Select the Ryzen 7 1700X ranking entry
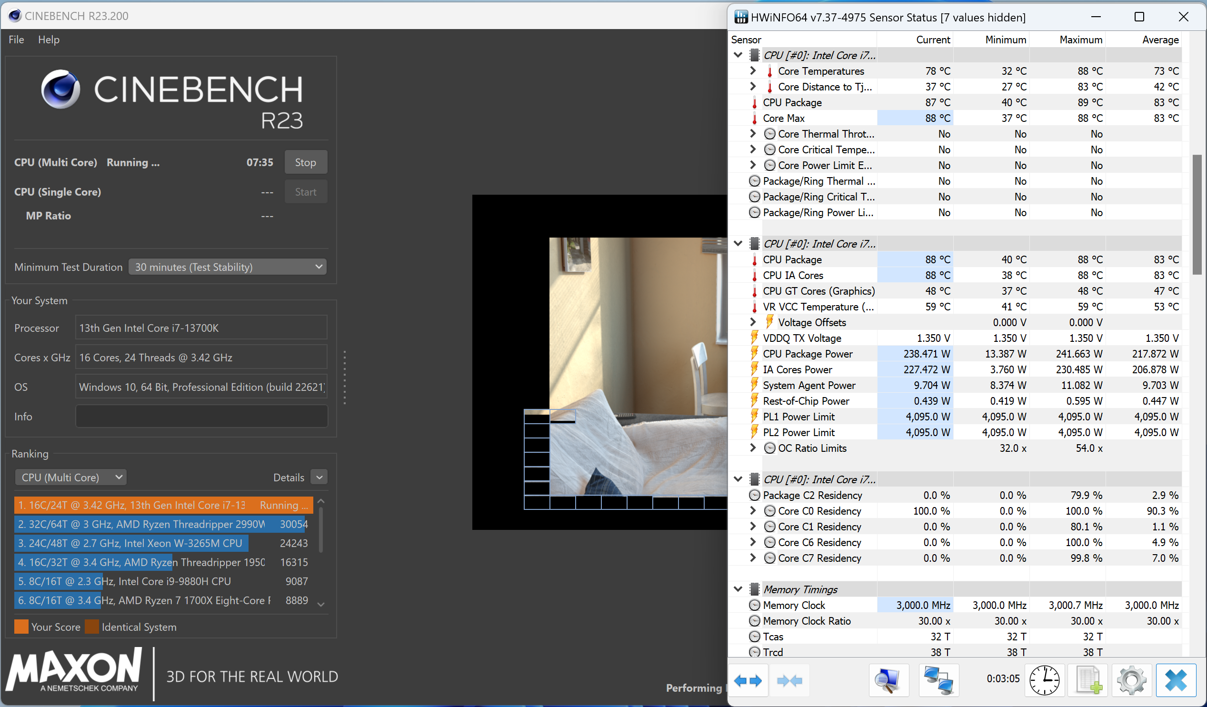The image size is (1207, 707). point(163,601)
